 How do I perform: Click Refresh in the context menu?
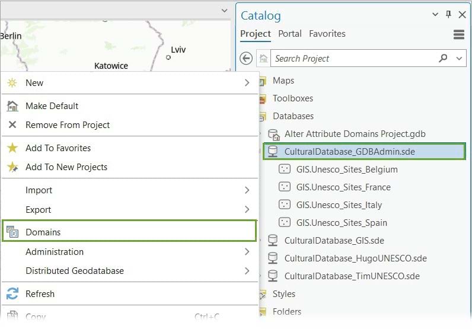pyautogui.click(x=129, y=294)
